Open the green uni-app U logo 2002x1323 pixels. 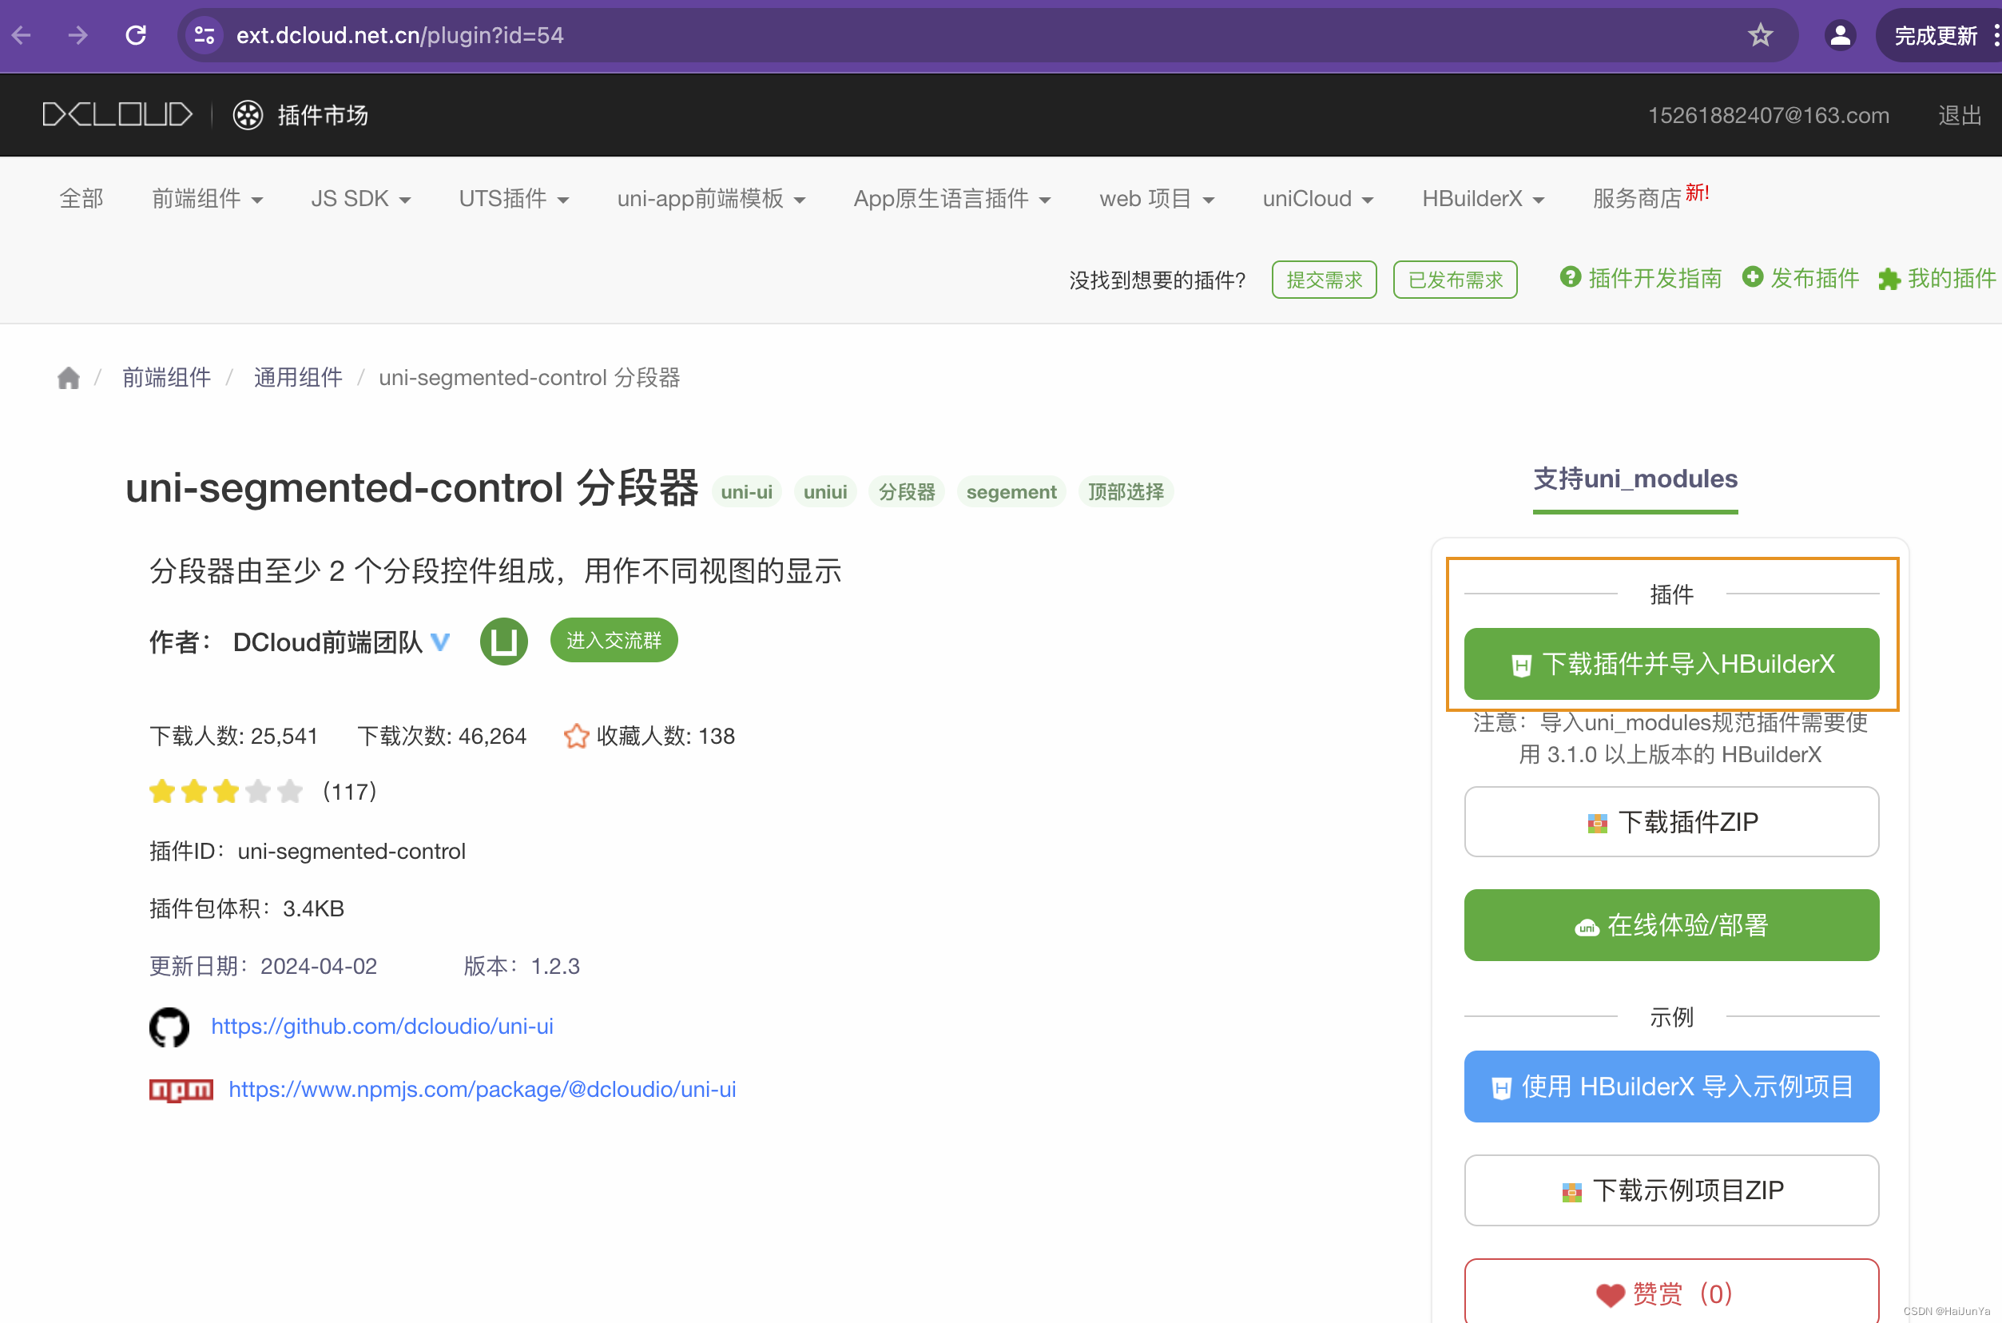(503, 642)
